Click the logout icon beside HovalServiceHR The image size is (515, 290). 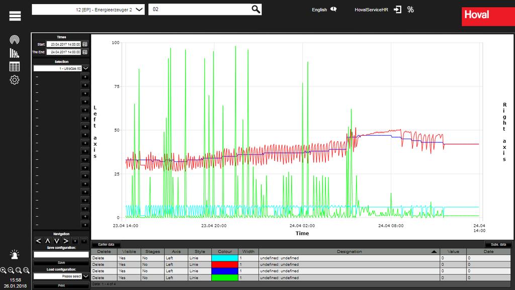pyautogui.click(x=397, y=9)
